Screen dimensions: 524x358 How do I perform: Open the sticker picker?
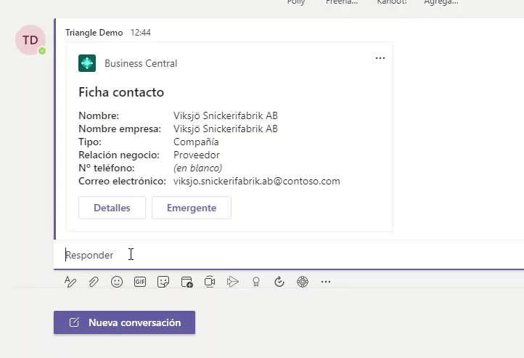click(163, 282)
